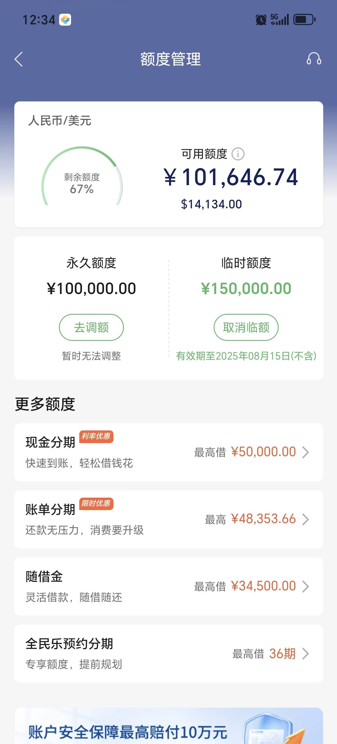Tap the 5G signal indicator
The height and width of the screenshot is (744, 337).
pyautogui.click(x=279, y=20)
